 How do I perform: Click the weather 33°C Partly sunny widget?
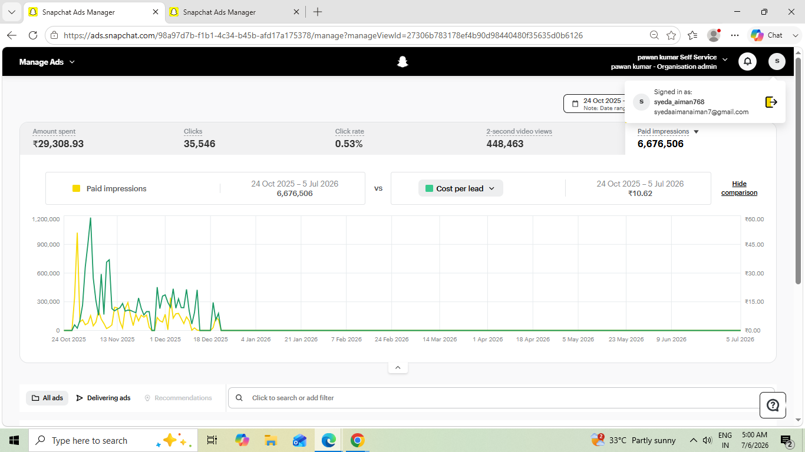[x=634, y=440]
